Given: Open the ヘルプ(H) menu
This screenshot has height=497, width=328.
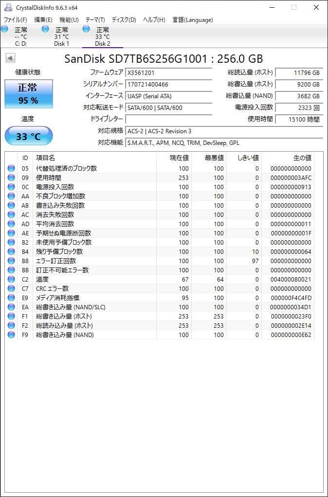Looking at the screenshot, I should (154, 19).
